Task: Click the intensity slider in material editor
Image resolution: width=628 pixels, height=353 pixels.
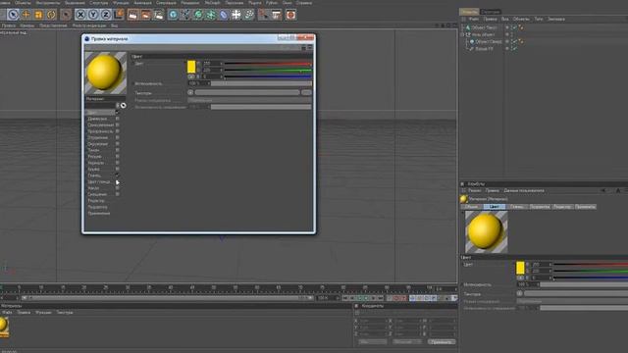Action: pyautogui.click(x=261, y=83)
